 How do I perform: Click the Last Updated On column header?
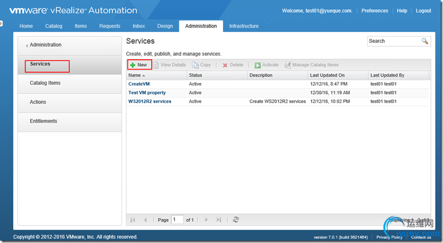click(338, 75)
